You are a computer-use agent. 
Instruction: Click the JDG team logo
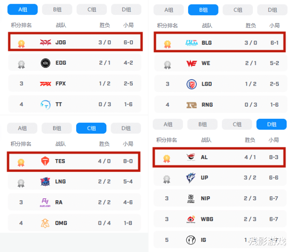click(x=45, y=42)
